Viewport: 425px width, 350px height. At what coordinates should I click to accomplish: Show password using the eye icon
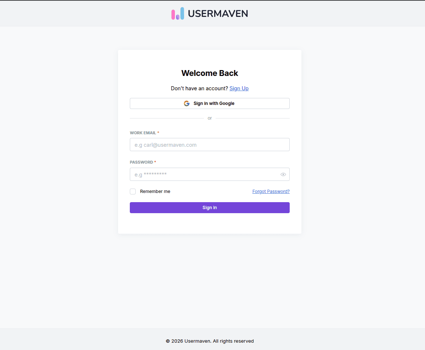pyautogui.click(x=283, y=174)
